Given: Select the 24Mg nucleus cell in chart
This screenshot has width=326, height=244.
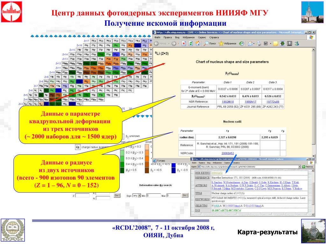Looking at the screenshot, I should coord(101,64).
